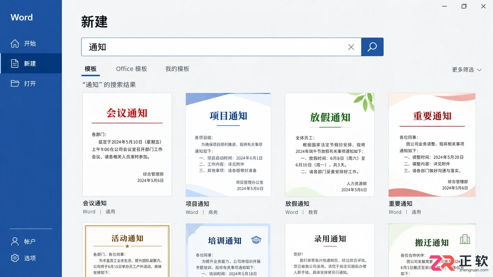Click the 新建 page heading
Image resolution: width=493 pixels, height=277 pixels.
94,22
